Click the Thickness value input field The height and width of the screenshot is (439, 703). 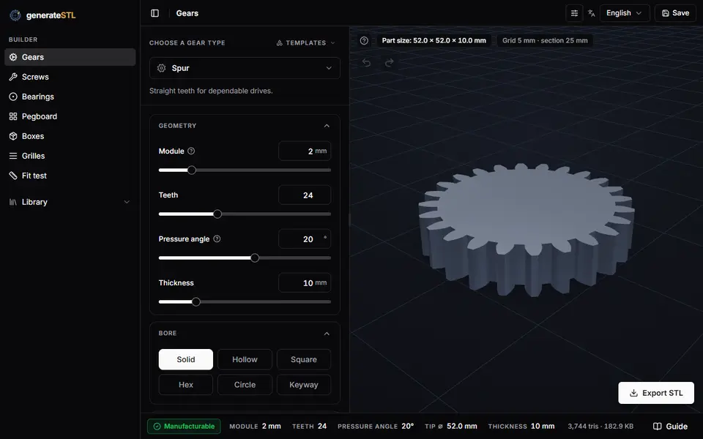pyautogui.click(x=305, y=282)
